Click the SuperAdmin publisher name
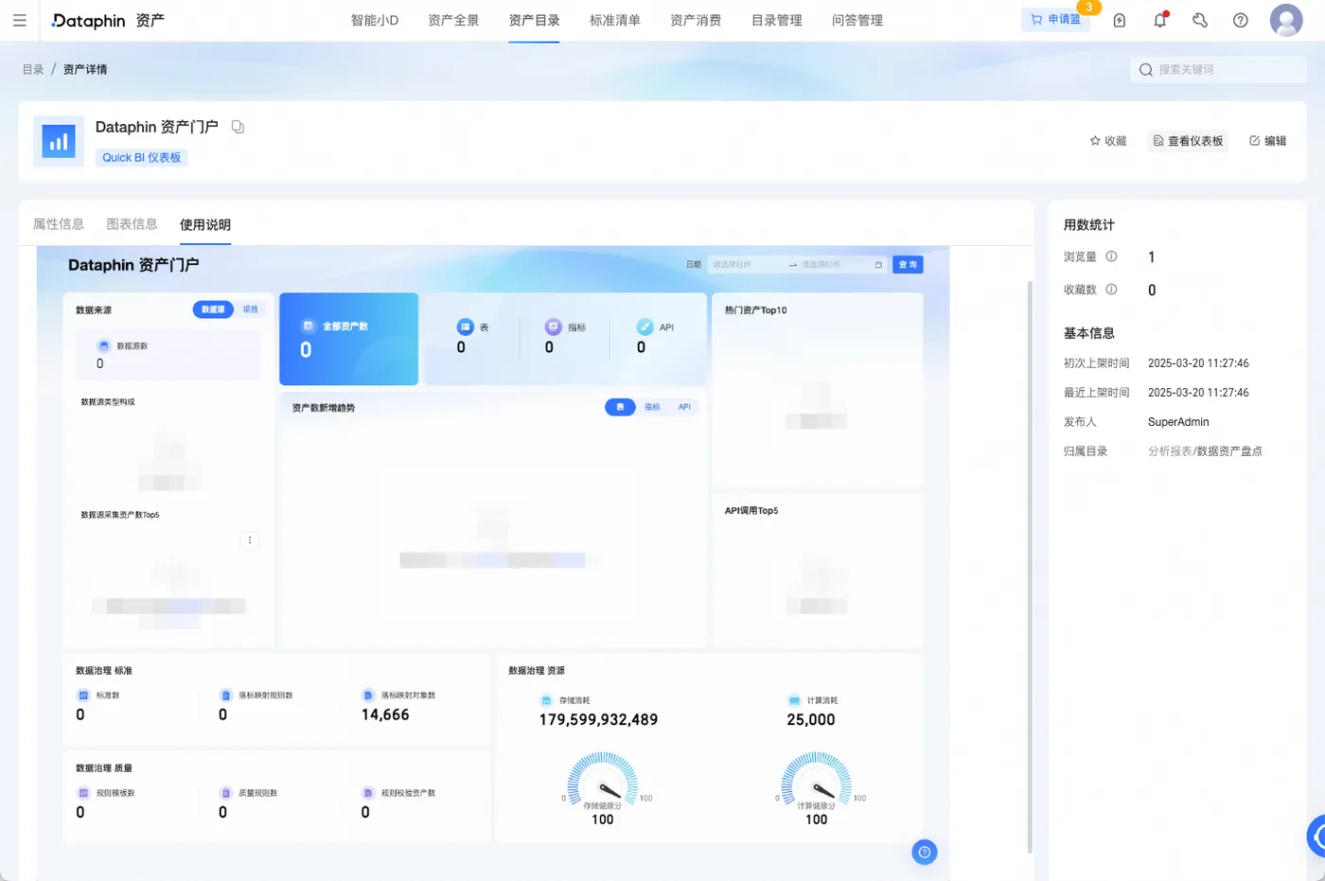 point(1178,422)
